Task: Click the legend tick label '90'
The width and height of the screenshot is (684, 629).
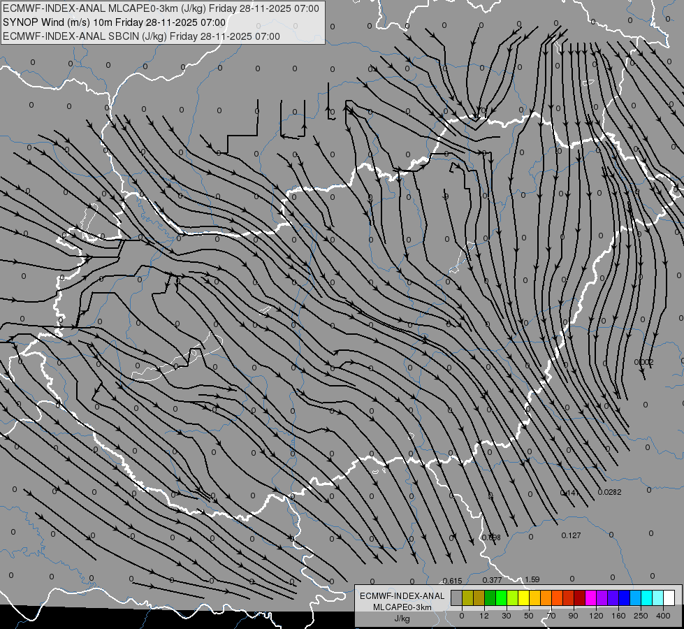Action: click(x=573, y=616)
